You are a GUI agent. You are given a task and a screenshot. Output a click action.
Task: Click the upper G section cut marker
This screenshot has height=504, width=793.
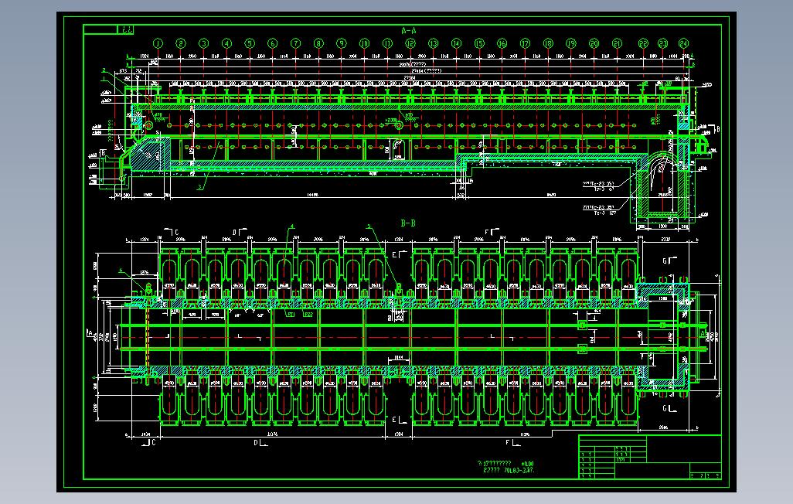click(669, 261)
